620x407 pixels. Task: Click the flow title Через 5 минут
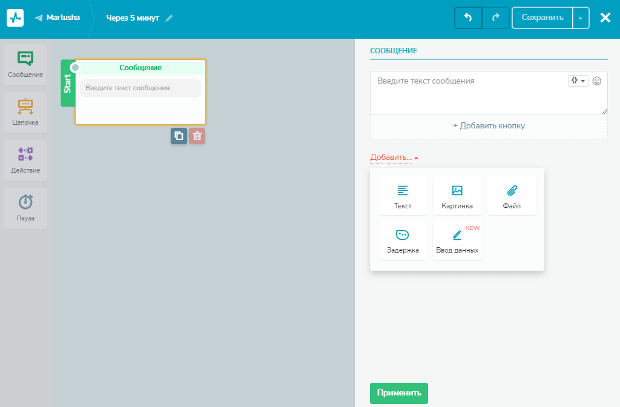pos(133,18)
